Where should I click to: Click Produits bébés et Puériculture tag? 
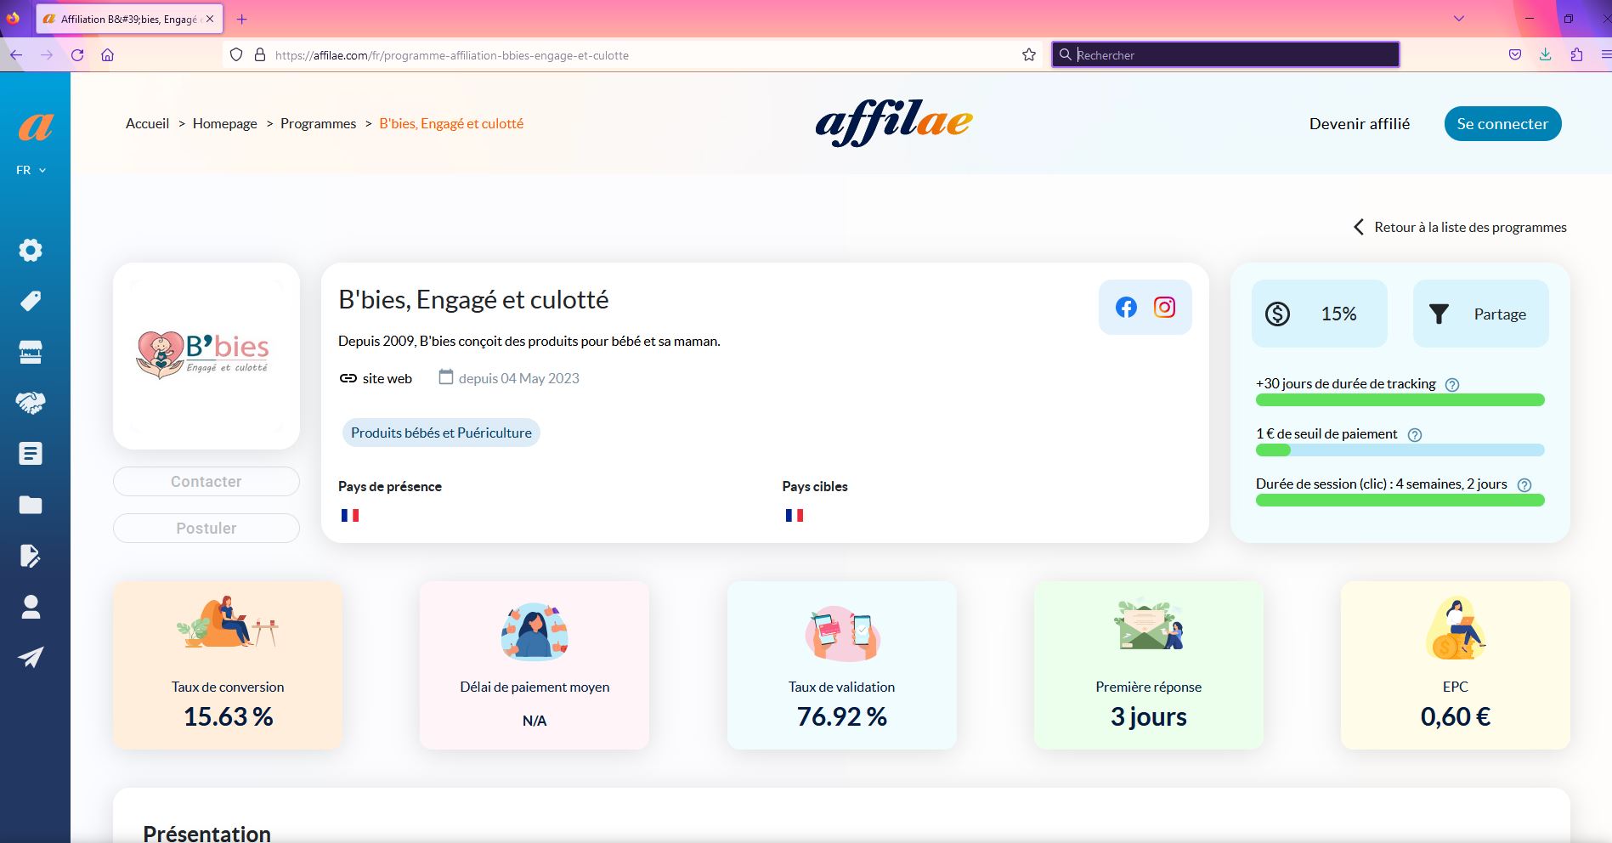[441, 433]
